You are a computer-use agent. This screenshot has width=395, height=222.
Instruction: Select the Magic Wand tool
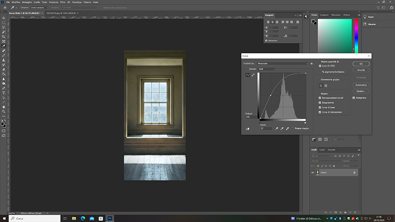click(x=3, y=32)
